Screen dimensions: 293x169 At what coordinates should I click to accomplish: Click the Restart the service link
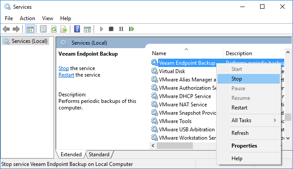pos(66,75)
